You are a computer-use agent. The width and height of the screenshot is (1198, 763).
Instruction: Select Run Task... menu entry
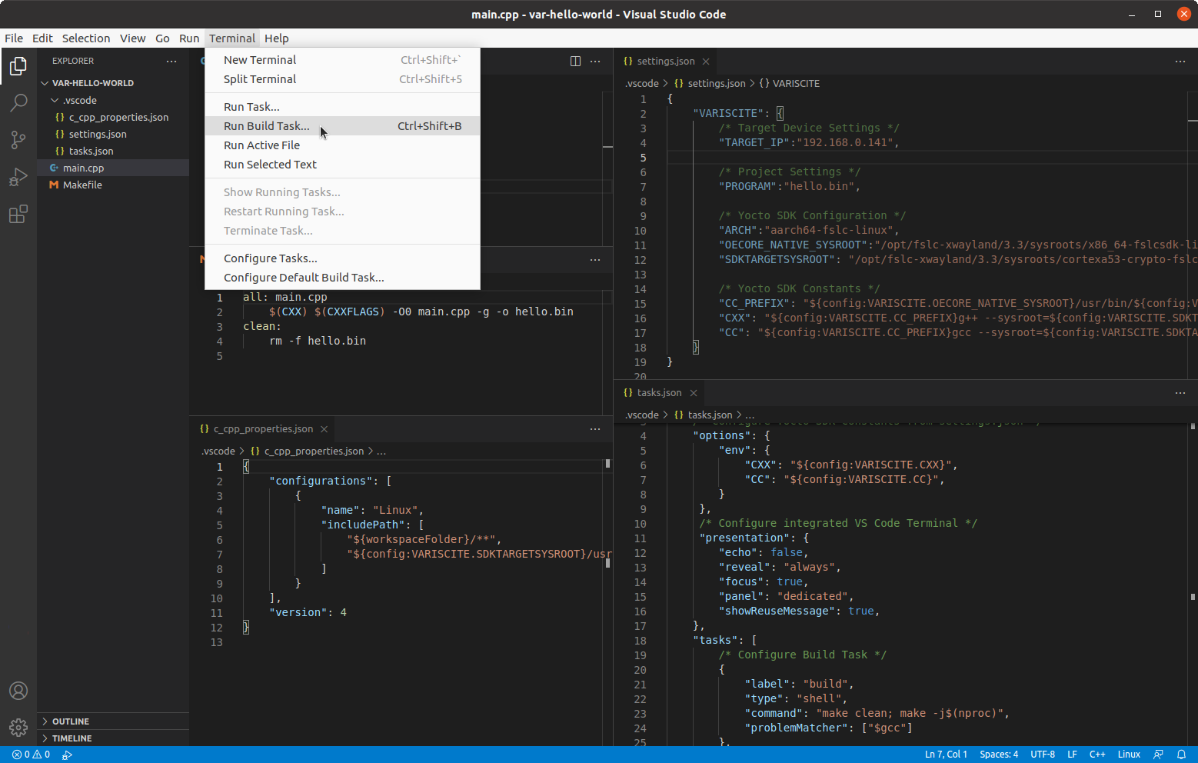[x=342, y=107]
